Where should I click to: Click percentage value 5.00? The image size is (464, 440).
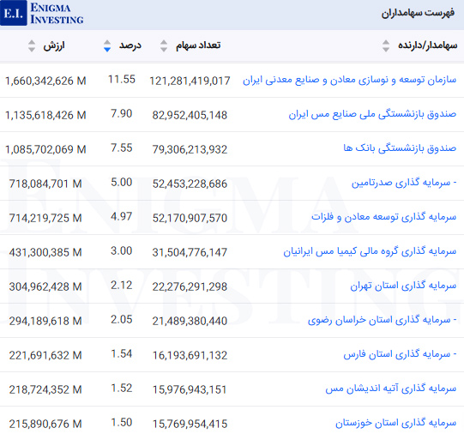[122, 183]
